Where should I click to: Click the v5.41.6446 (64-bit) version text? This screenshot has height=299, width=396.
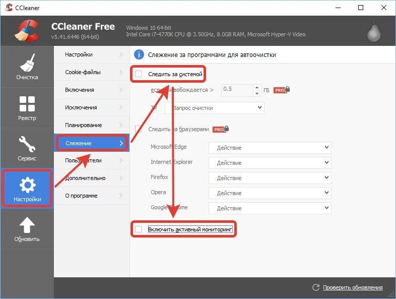[75, 37]
